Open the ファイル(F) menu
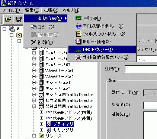The width and height of the screenshot is (157, 139). [x=11, y=10]
